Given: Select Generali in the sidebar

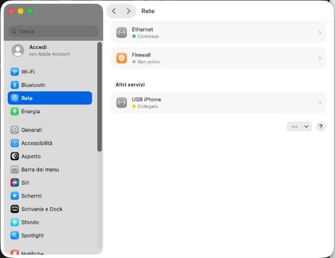Looking at the screenshot, I should tap(50, 130).
